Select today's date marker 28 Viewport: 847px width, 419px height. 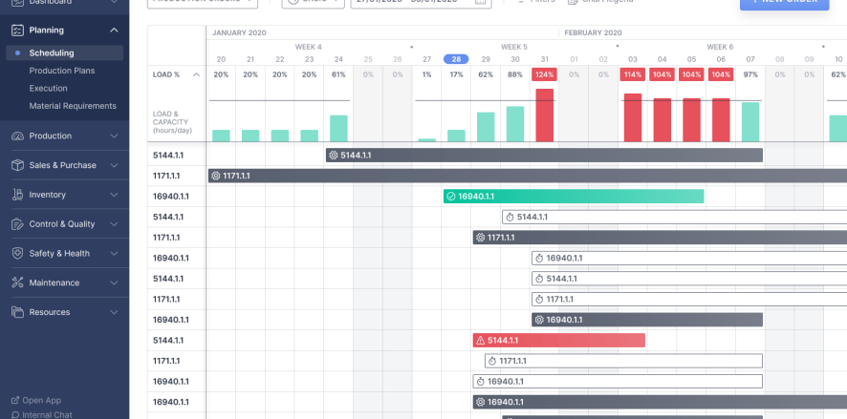click(x=456, y=59)
